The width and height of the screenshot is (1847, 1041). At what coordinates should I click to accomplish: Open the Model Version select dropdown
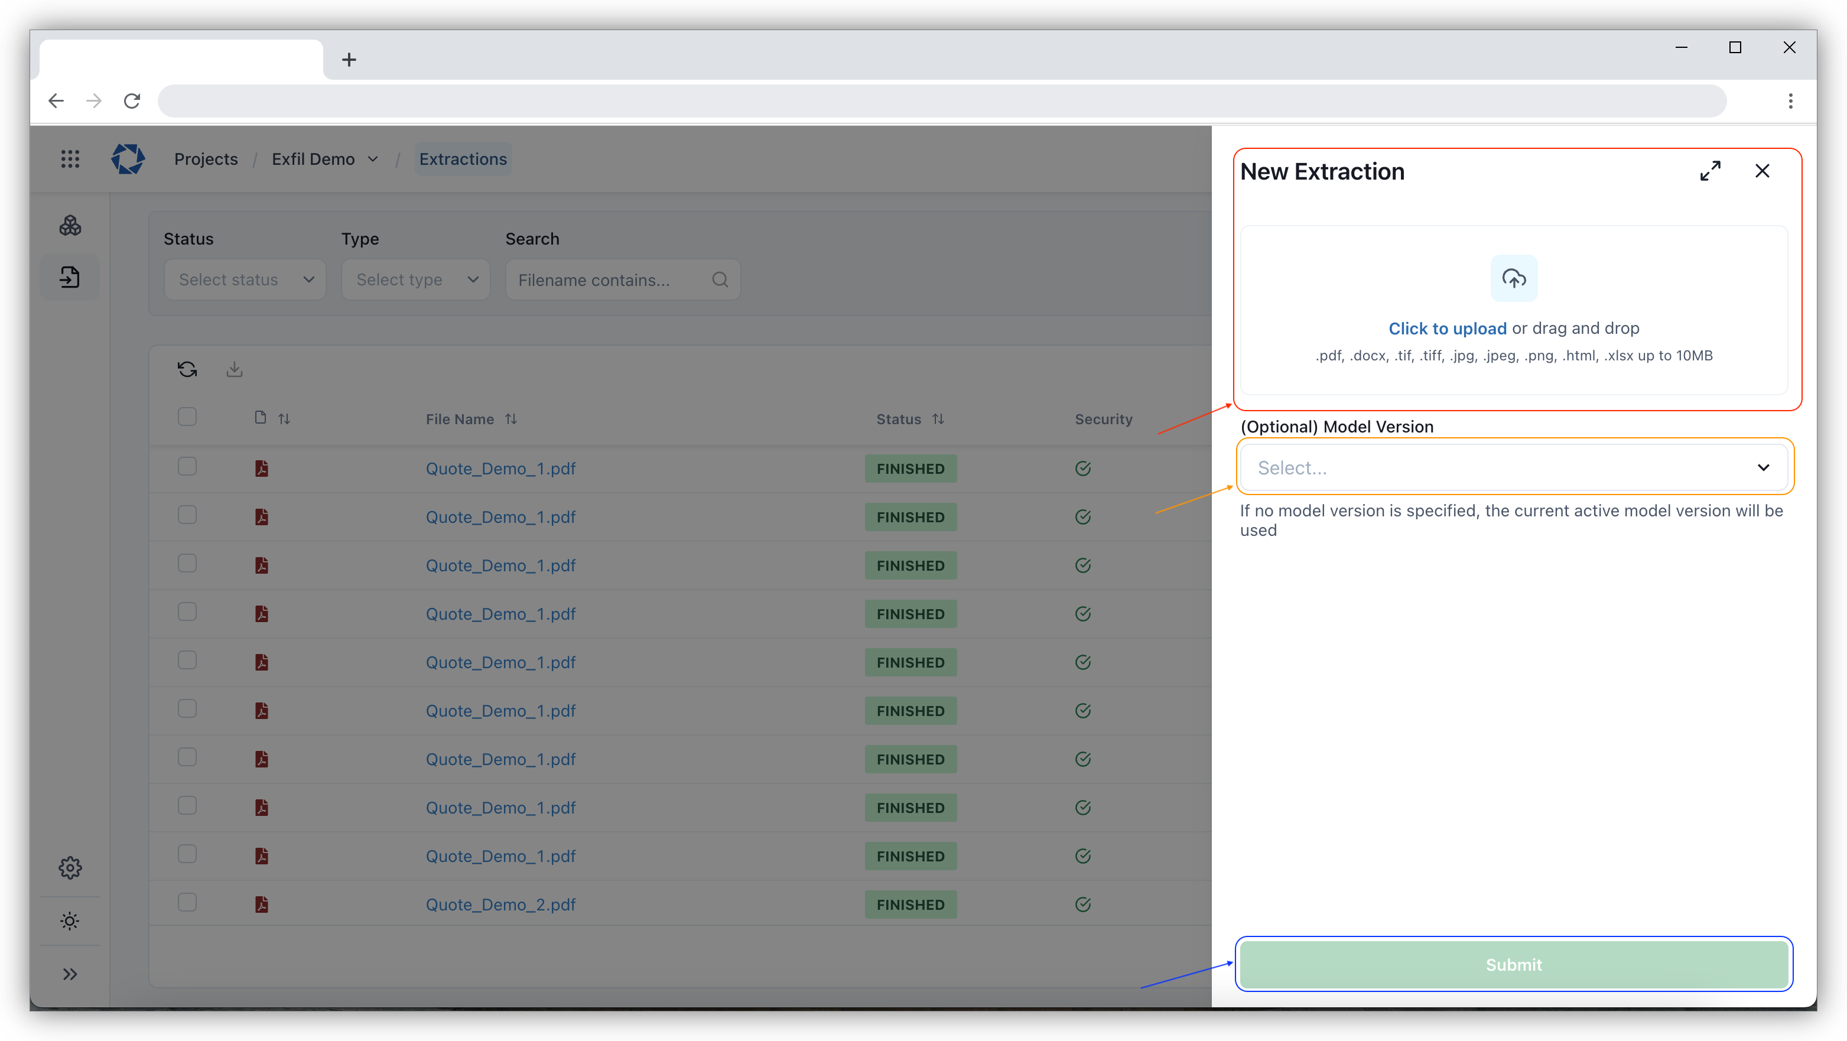click(1513, 468)
